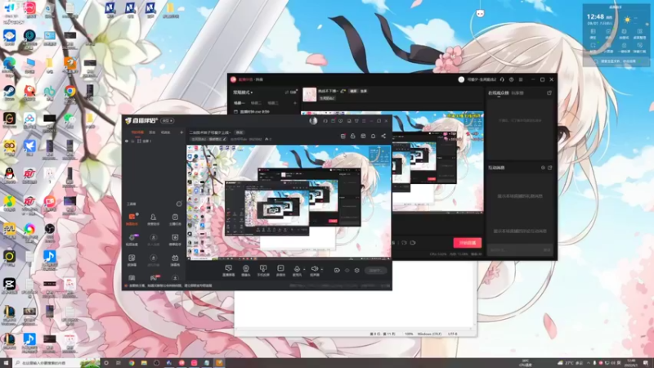Open File Explorer from the taskbar
Screen dimensions: 654x368
[144, 363]
